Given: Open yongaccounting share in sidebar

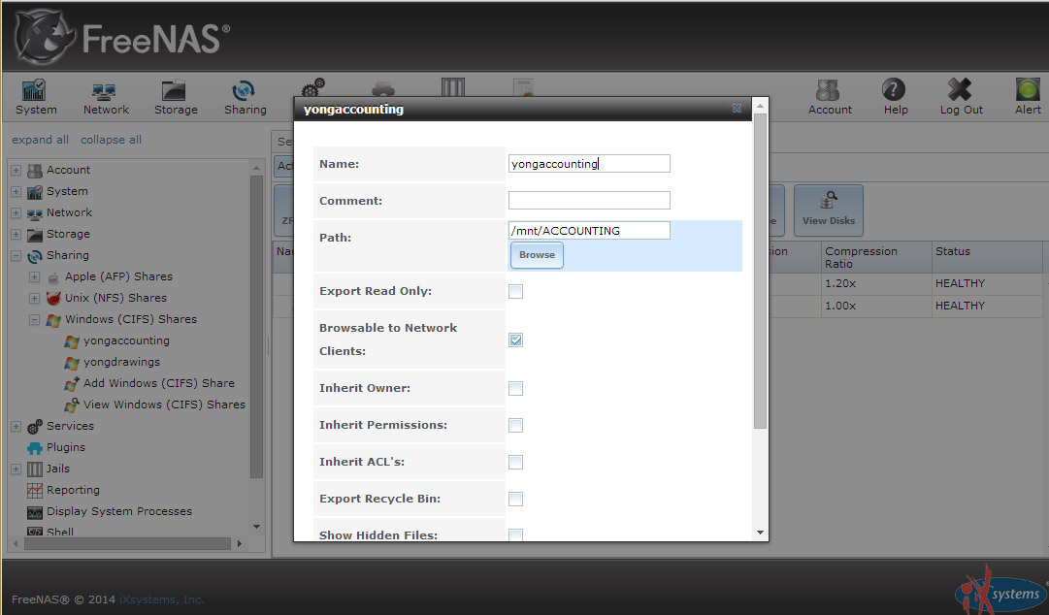Looking at the screenshot, I should [x=126, y=340].
